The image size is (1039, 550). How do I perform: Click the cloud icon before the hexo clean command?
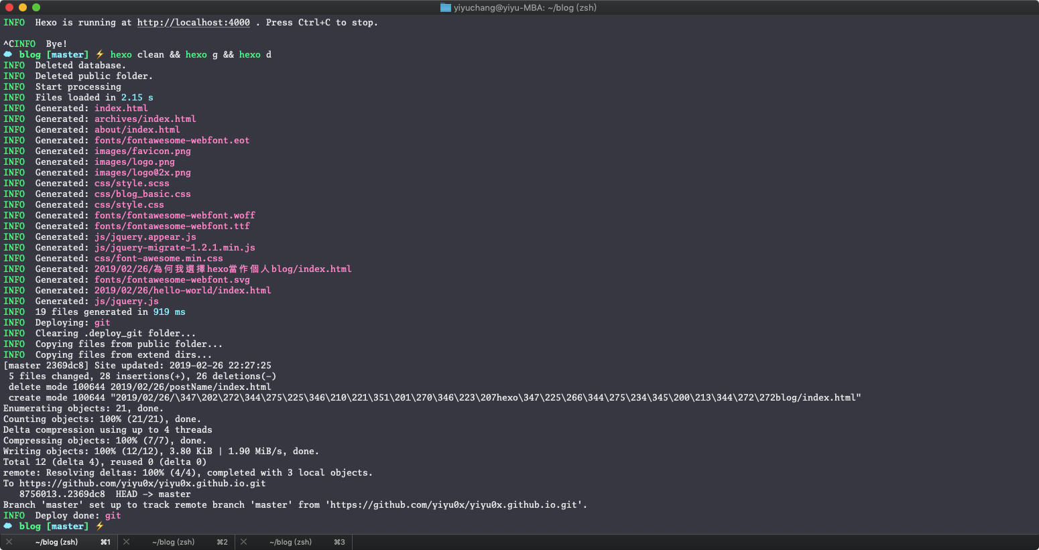[8, 54]
